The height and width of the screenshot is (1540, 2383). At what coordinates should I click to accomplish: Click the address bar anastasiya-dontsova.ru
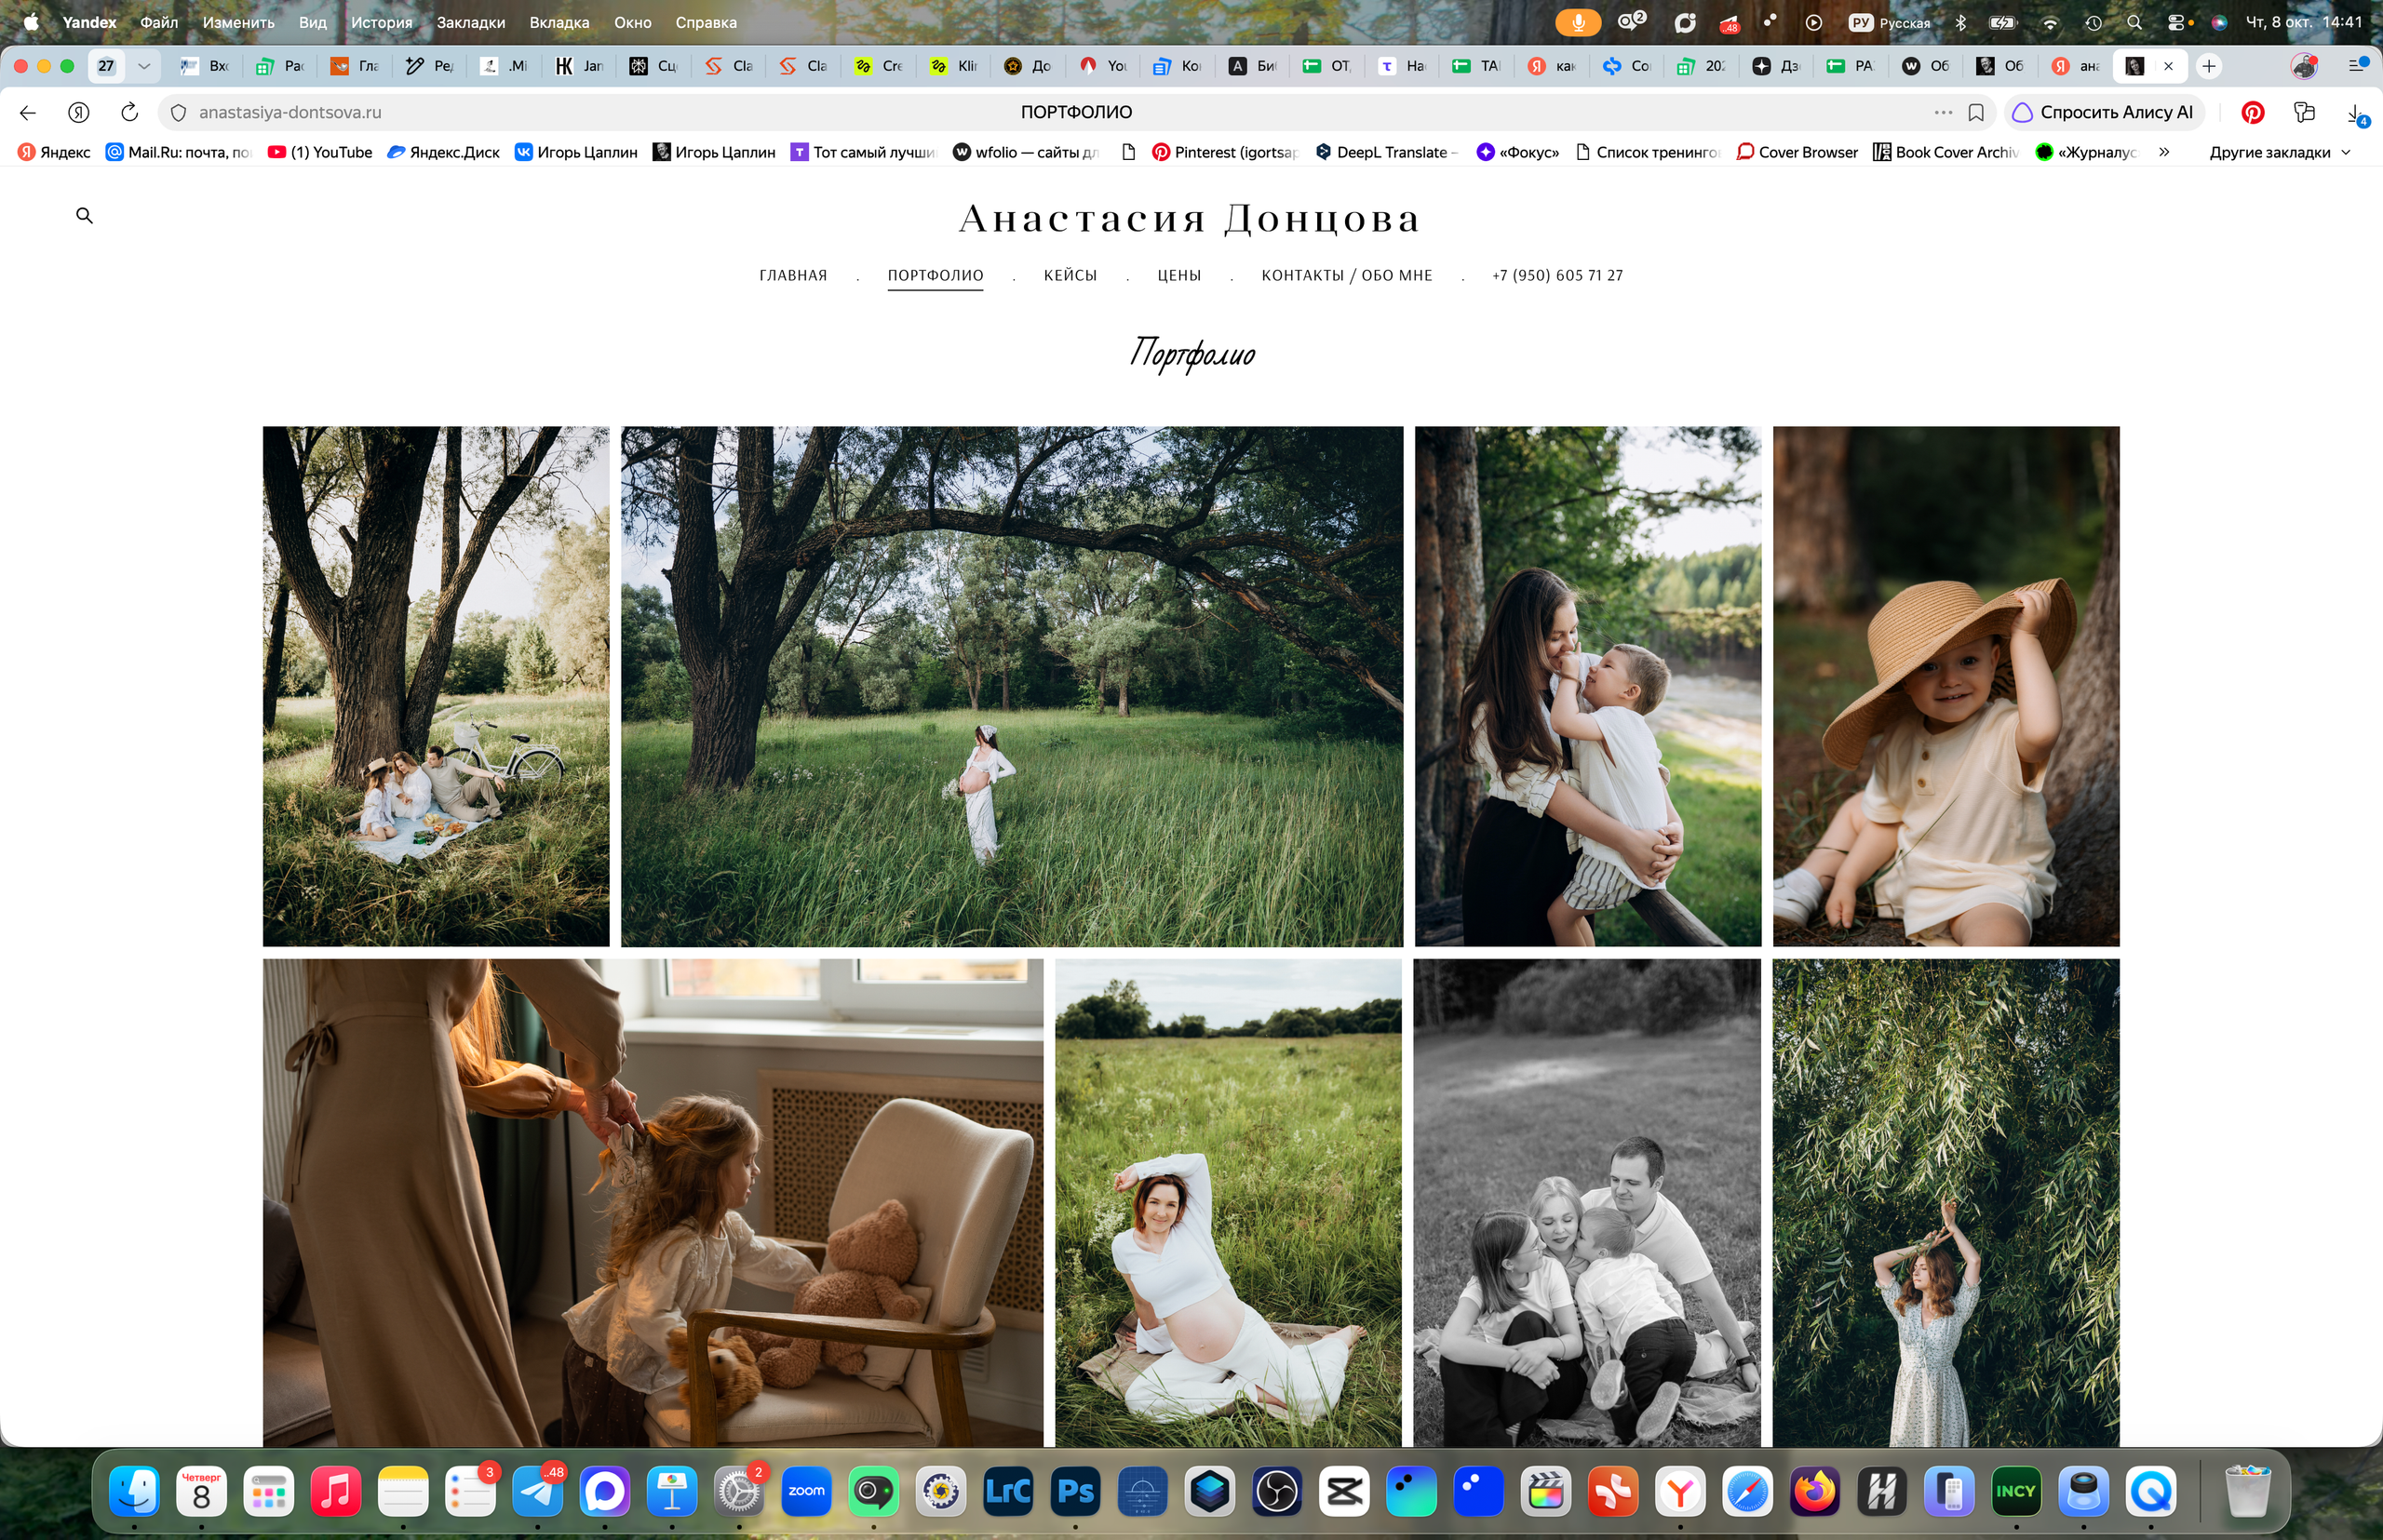[290, 113]
